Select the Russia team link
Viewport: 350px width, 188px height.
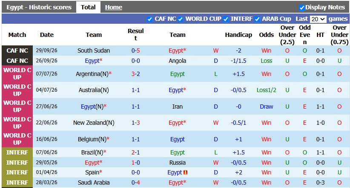[x=178, y=163]
